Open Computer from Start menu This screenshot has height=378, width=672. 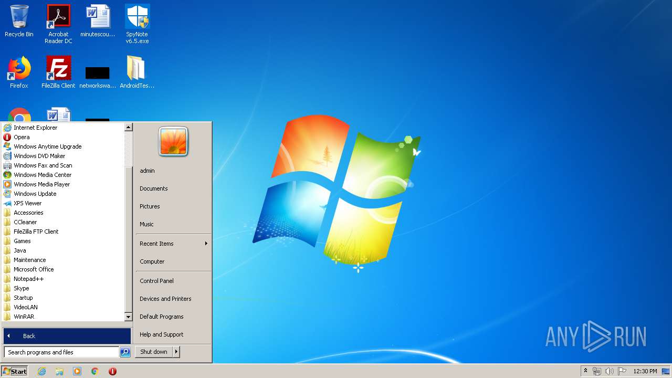point(173,261)
